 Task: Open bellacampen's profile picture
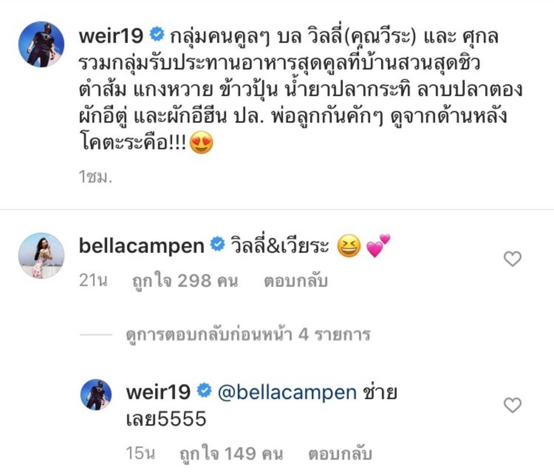pyautogui.click(x=41, y=256)
